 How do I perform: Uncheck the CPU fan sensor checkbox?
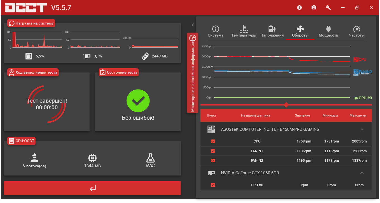213,141
